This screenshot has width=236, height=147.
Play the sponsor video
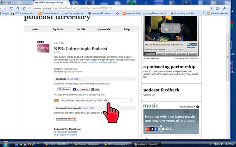pyautogui.click(x=171, y=28)
